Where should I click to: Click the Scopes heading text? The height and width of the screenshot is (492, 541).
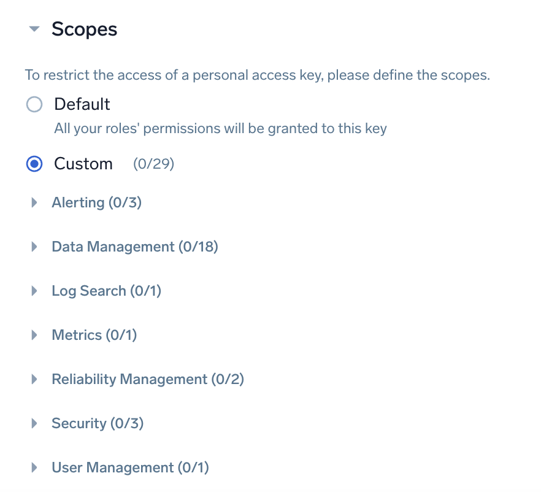84,29
